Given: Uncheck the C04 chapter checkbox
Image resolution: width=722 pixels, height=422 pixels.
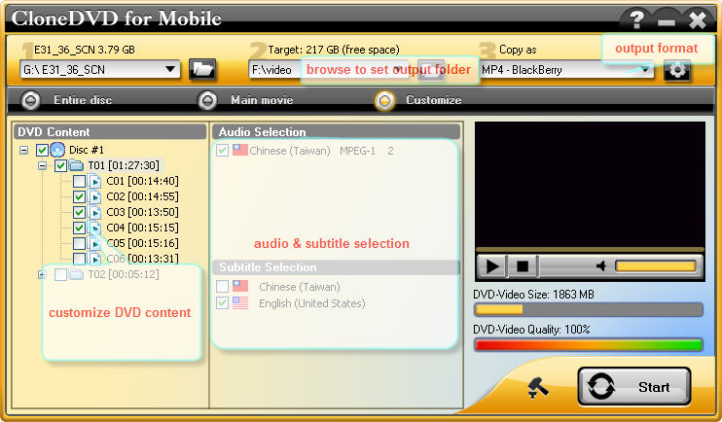Looking at the screenshot, I should coord(79,228).
